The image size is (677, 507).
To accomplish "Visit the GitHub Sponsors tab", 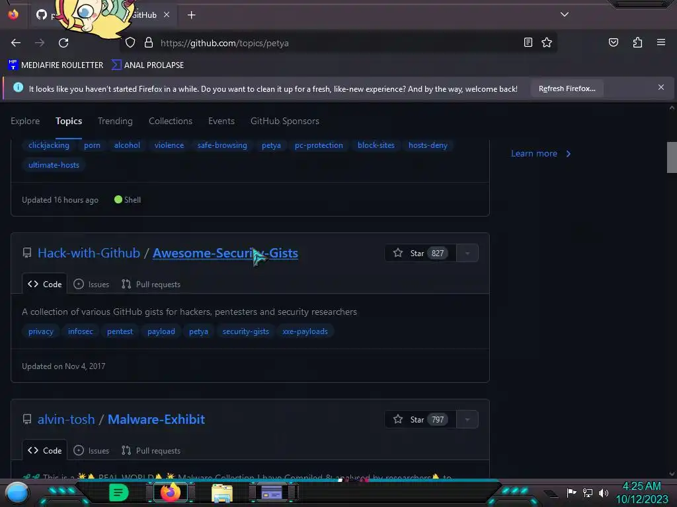I will tap(285, 121).
